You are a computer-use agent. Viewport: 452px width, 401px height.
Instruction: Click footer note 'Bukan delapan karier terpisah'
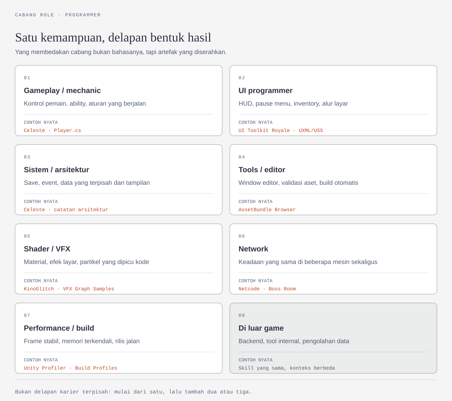tap(133, 392)
